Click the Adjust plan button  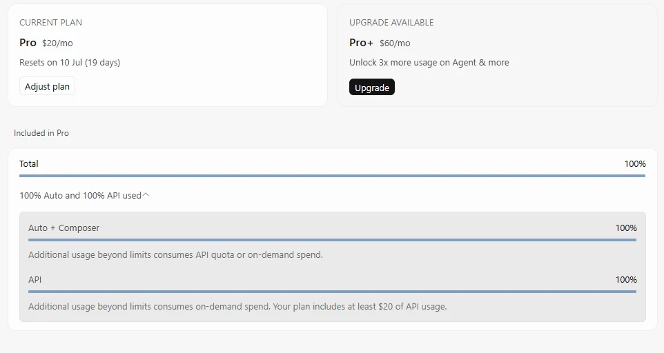coord(47,86)
